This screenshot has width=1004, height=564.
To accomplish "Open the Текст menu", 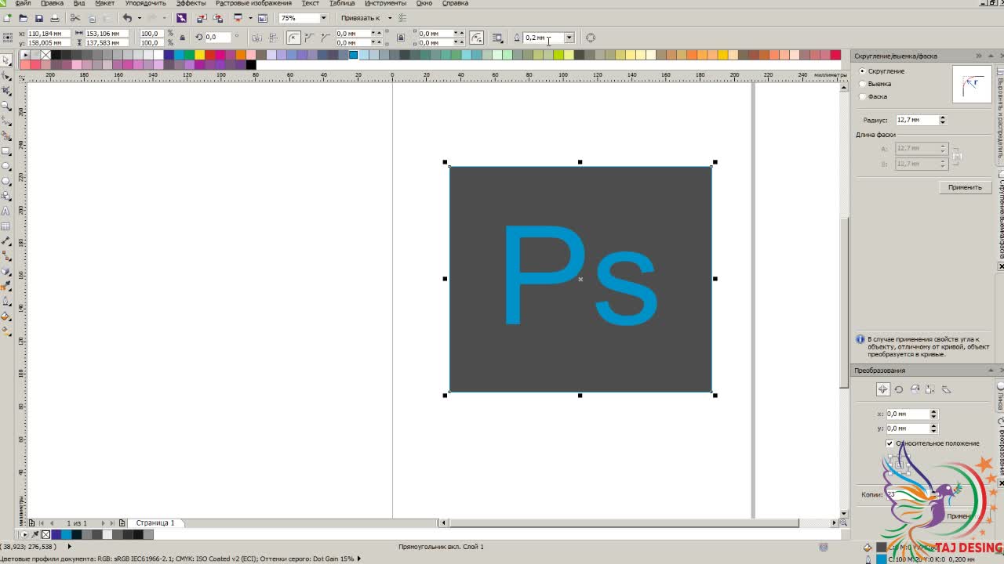I will (x=310, y=3).
